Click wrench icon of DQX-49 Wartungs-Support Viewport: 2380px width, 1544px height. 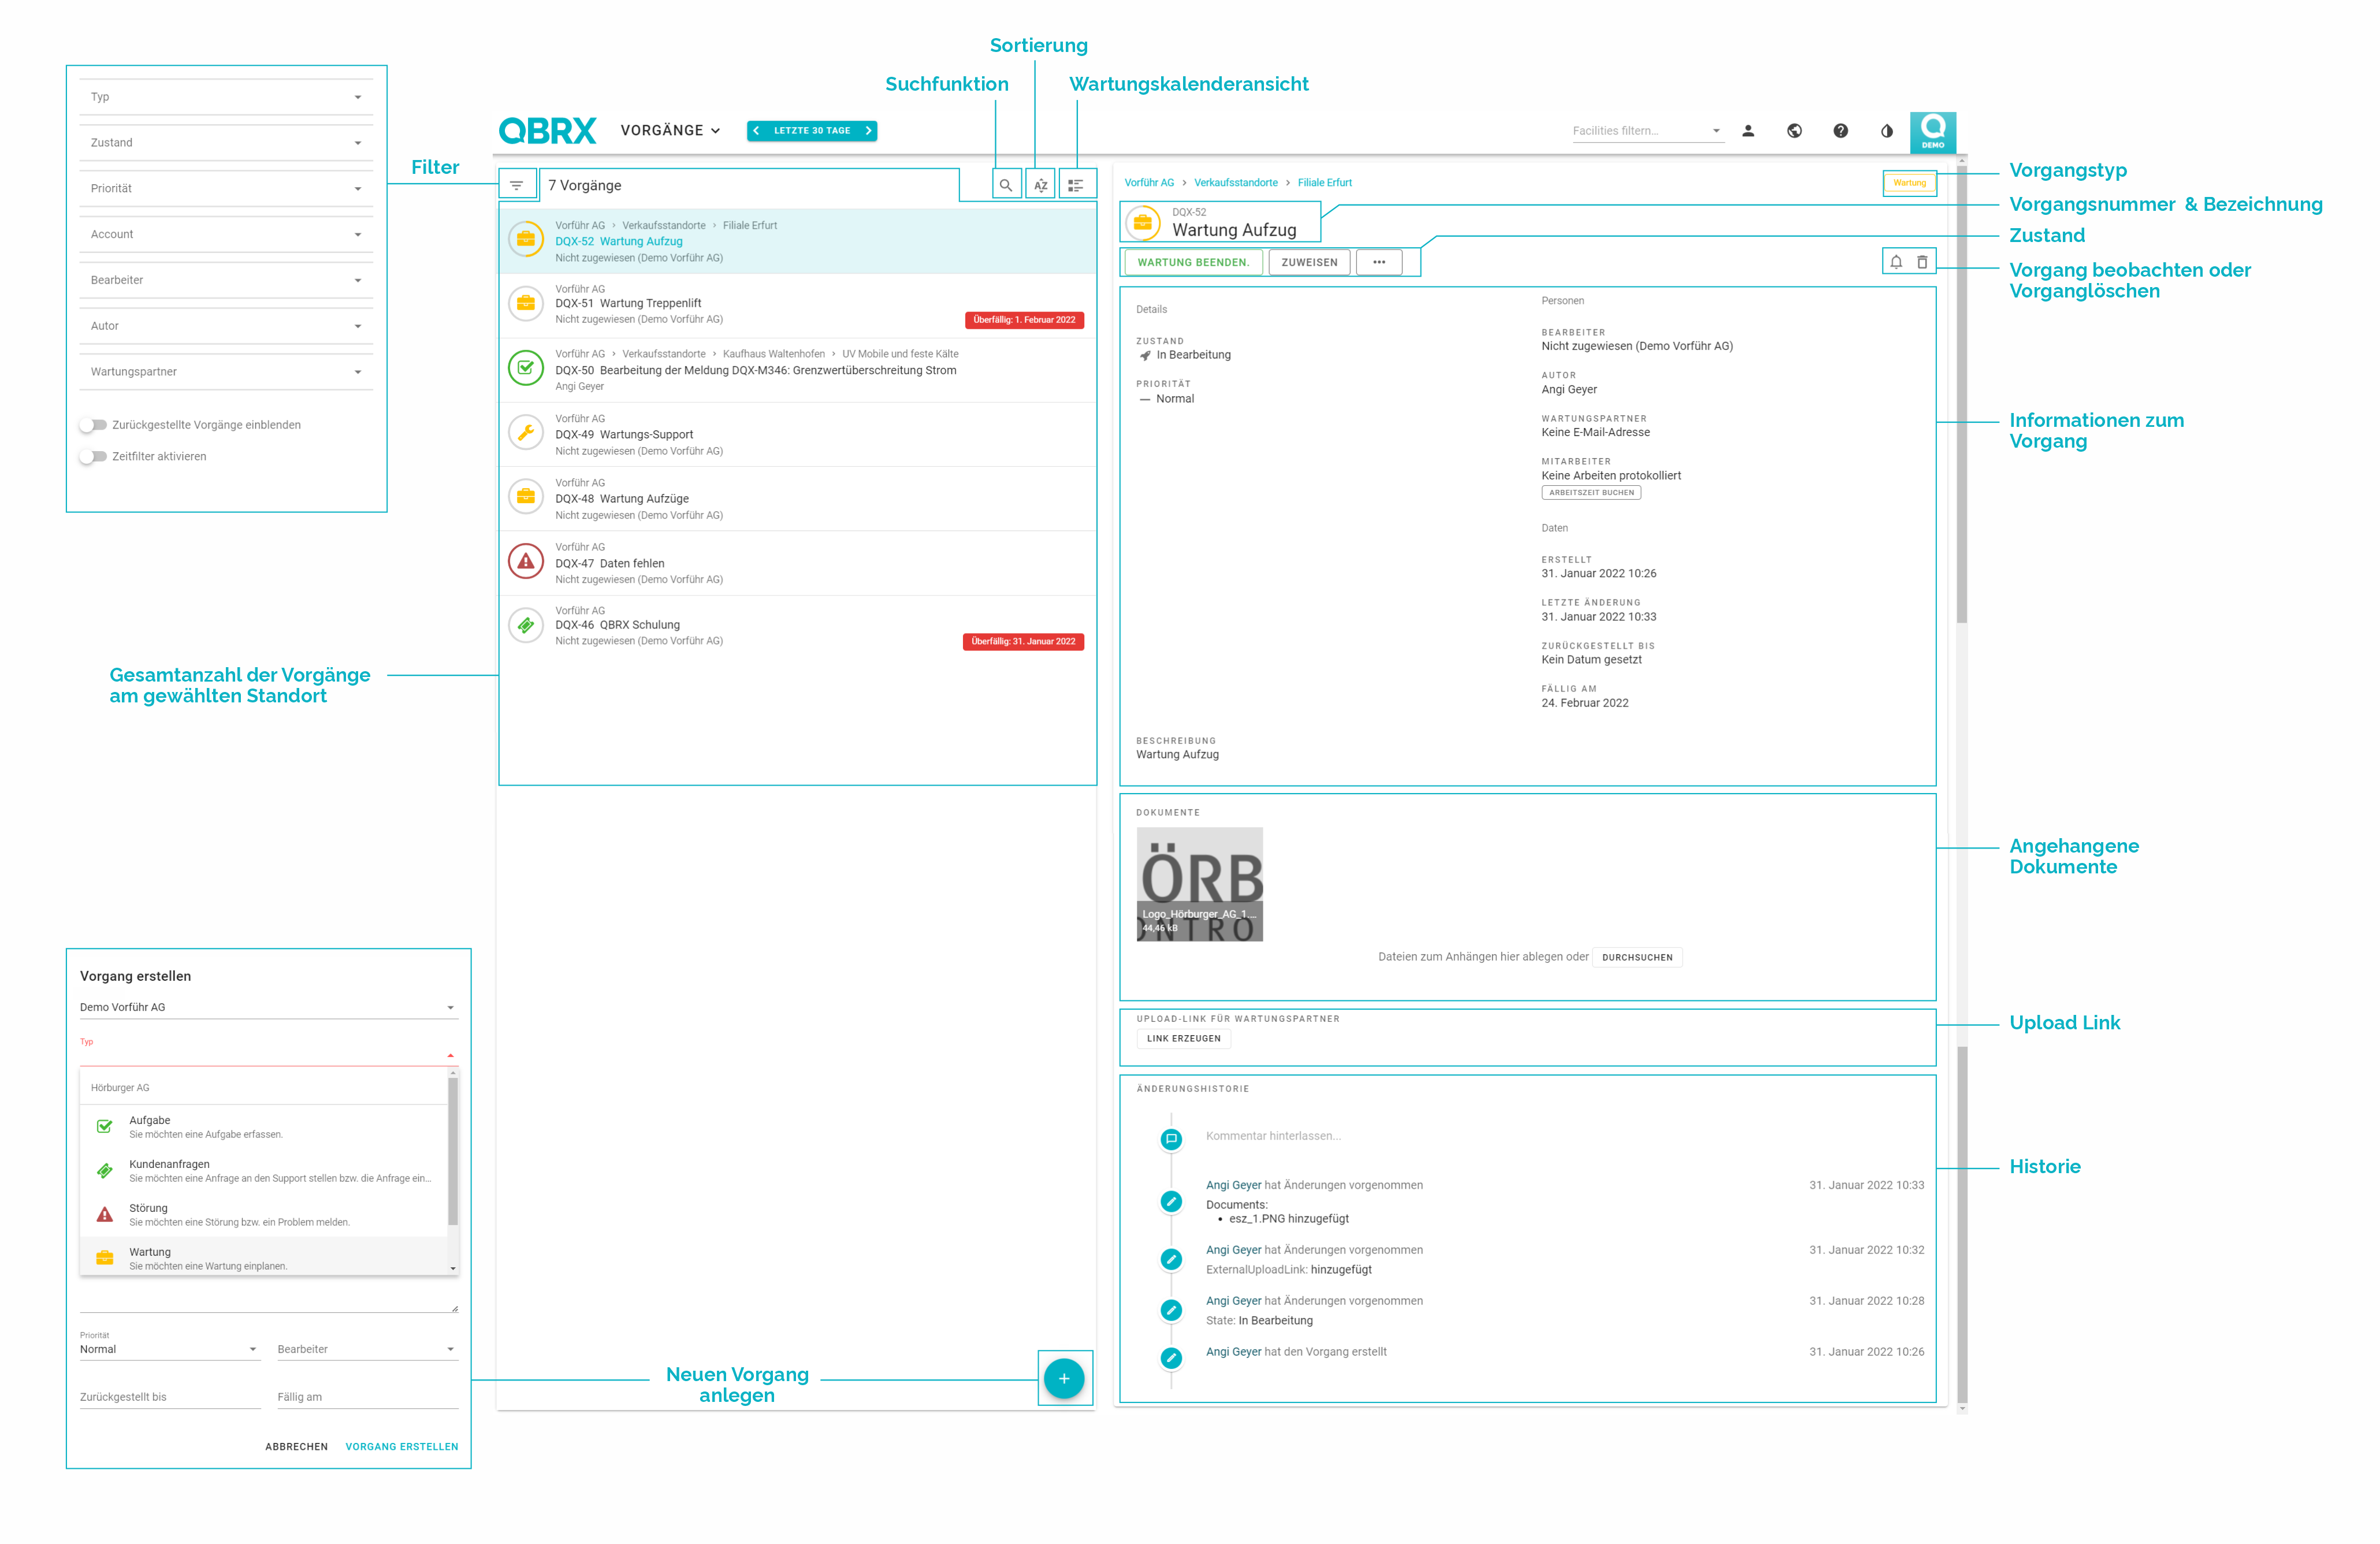click(526, 432)
